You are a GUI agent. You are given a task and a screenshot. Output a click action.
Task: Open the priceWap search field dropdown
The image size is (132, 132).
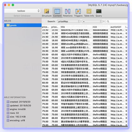(x=69, y=22)
